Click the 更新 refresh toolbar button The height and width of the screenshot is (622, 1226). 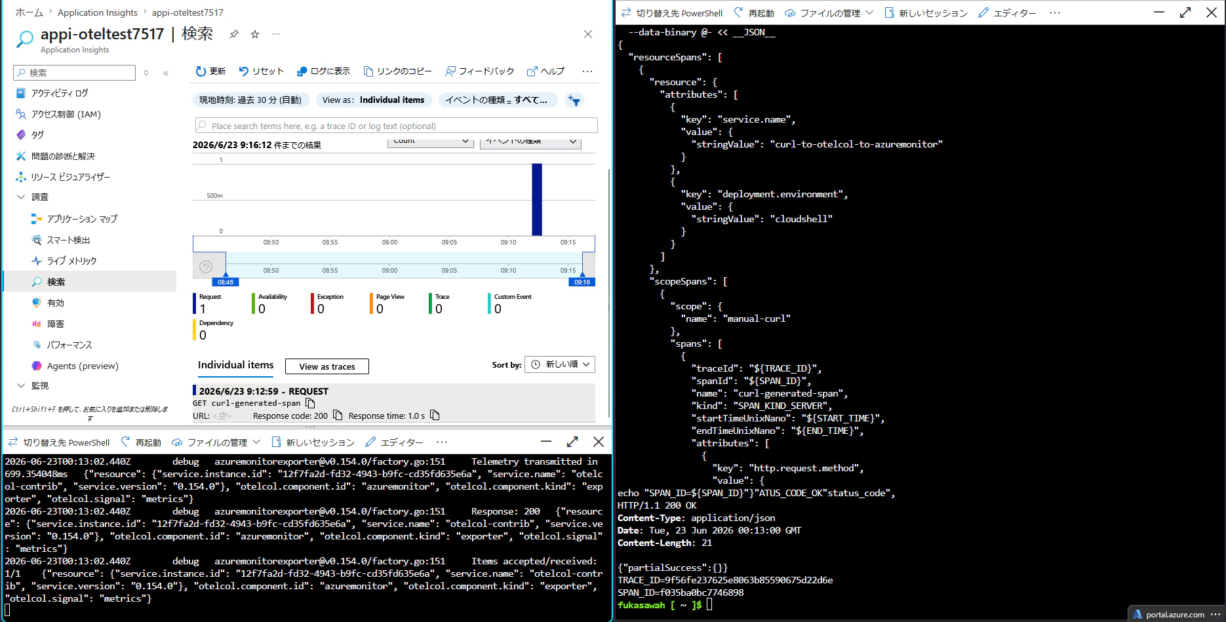tap(210, 71)
